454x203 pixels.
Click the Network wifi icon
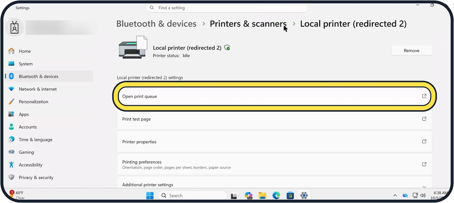pos(11,89)
